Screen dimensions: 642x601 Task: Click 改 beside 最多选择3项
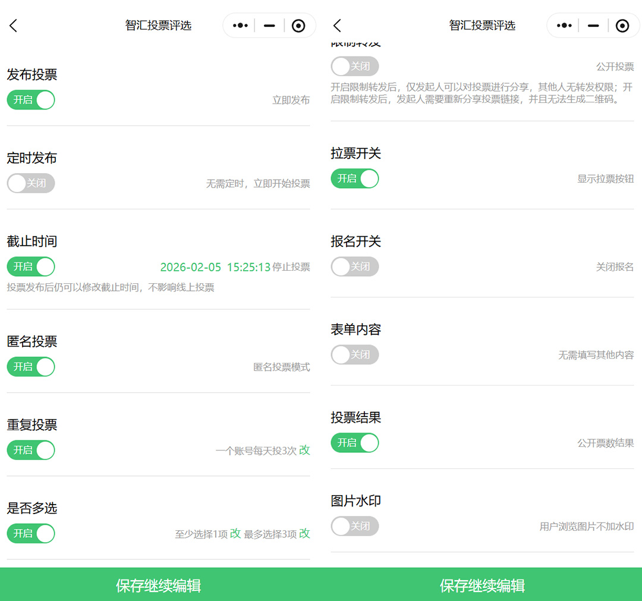click(x=304, y=534)
